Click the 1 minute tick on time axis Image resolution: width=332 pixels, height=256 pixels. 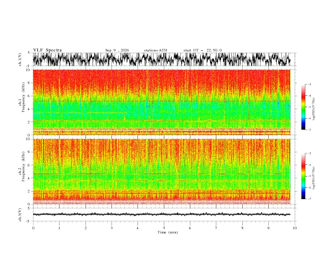(59, 228)
